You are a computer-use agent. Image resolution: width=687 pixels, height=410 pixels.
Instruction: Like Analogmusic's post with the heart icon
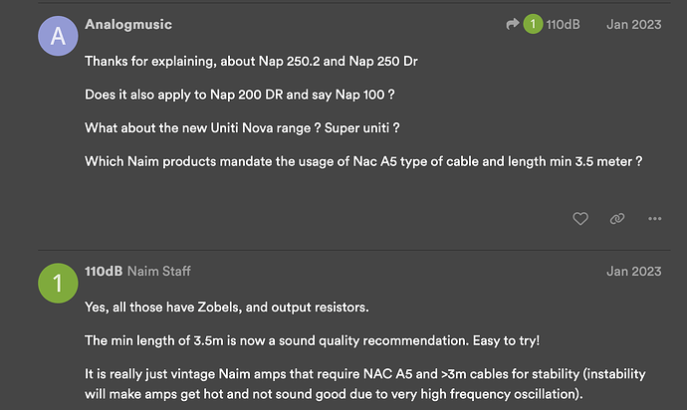coord(580,219)
